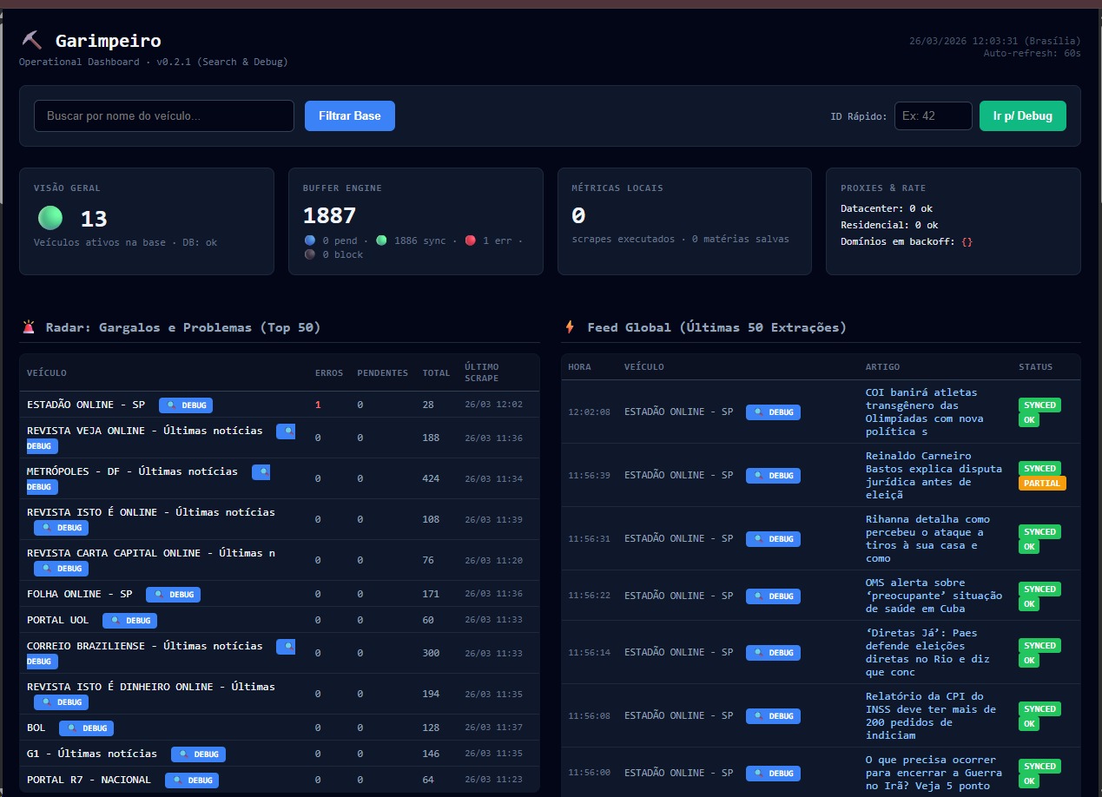Click the red error count 1 for ESTADÃO
The height and width of the screenshot is (797, 1102).
click(318, 405)
